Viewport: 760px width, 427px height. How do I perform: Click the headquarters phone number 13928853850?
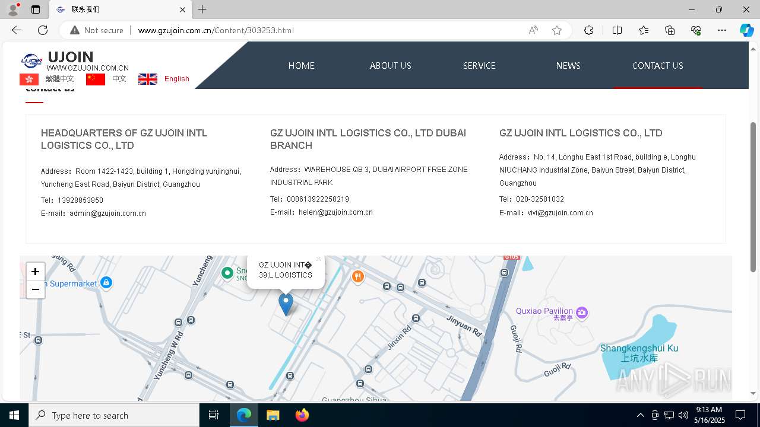[x=80, y=200]
